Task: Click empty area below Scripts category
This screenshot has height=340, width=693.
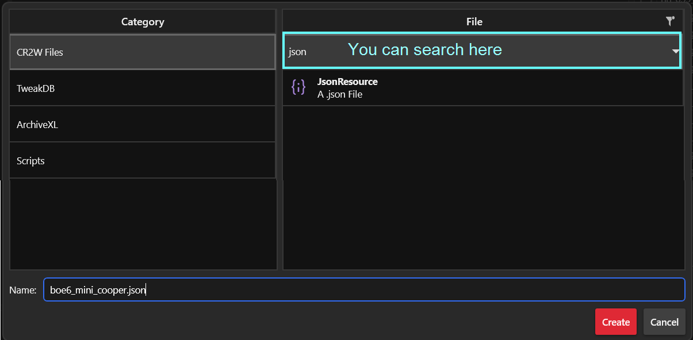Action: [x=143, y=224]
